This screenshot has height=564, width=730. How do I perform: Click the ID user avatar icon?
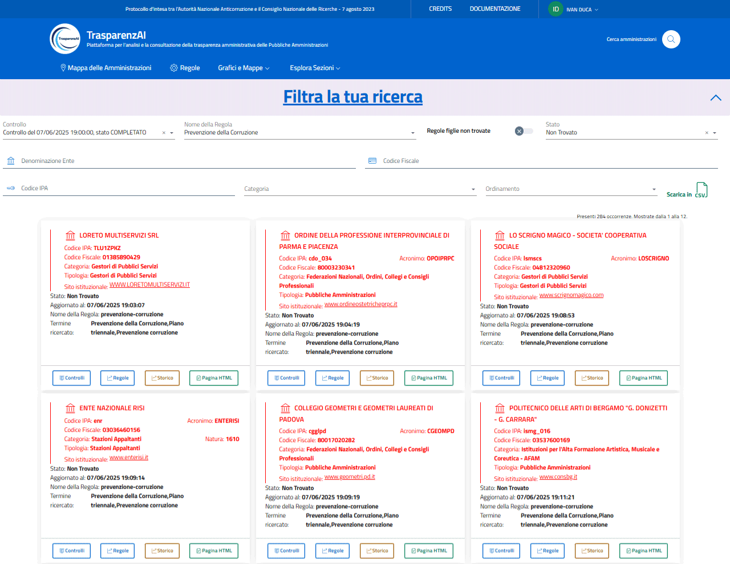coord(555,9)
